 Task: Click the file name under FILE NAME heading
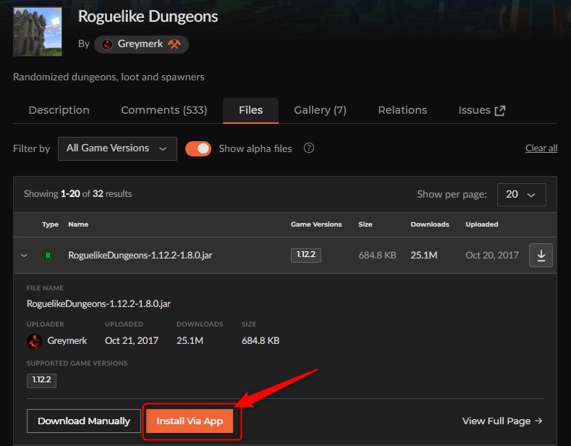coord(98,303)
